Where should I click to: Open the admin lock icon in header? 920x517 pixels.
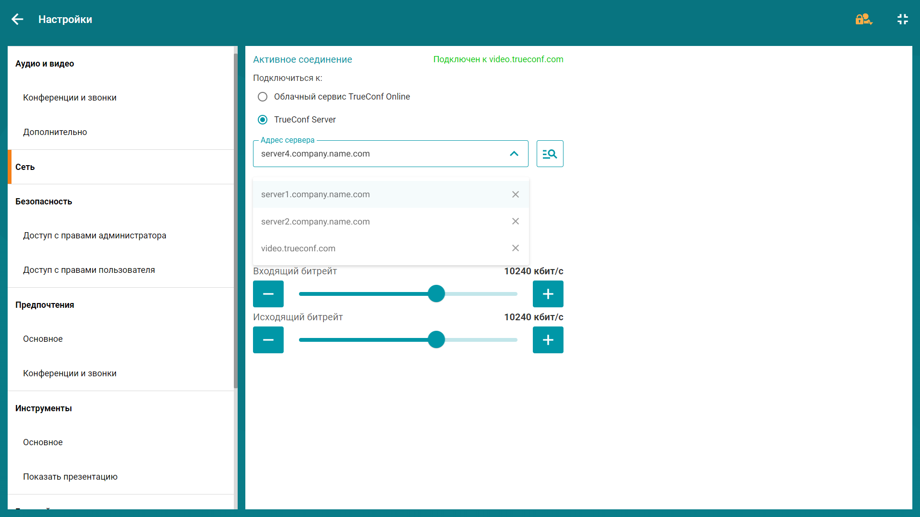point(864,19)
